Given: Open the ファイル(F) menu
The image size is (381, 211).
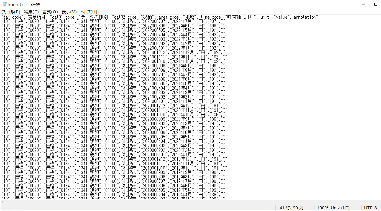Looking at the screenshot, I should tap(11, 12).
